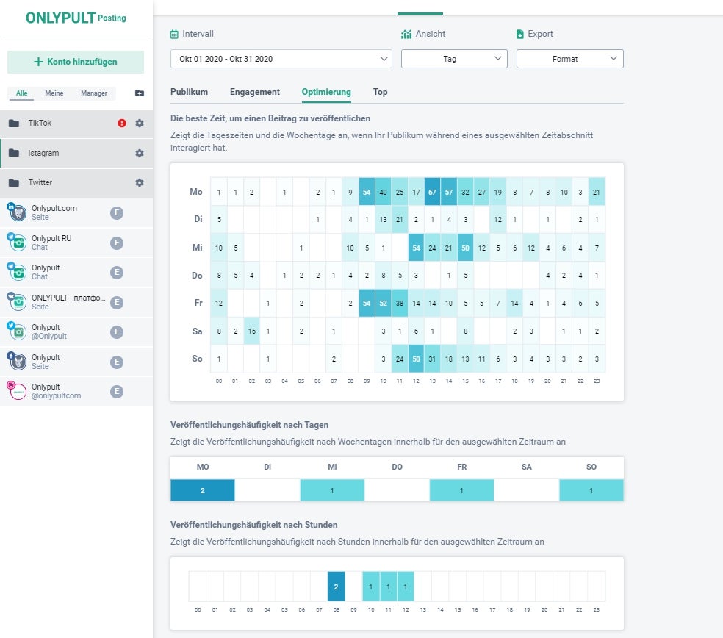Open the Tag view dropdown
The image size is (723, 638).
point(454,59)
